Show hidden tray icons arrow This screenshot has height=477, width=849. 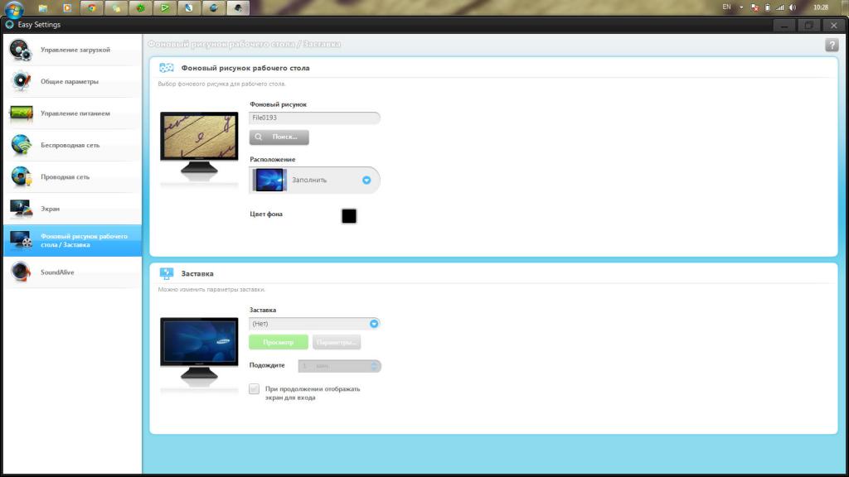click(741, 7)
